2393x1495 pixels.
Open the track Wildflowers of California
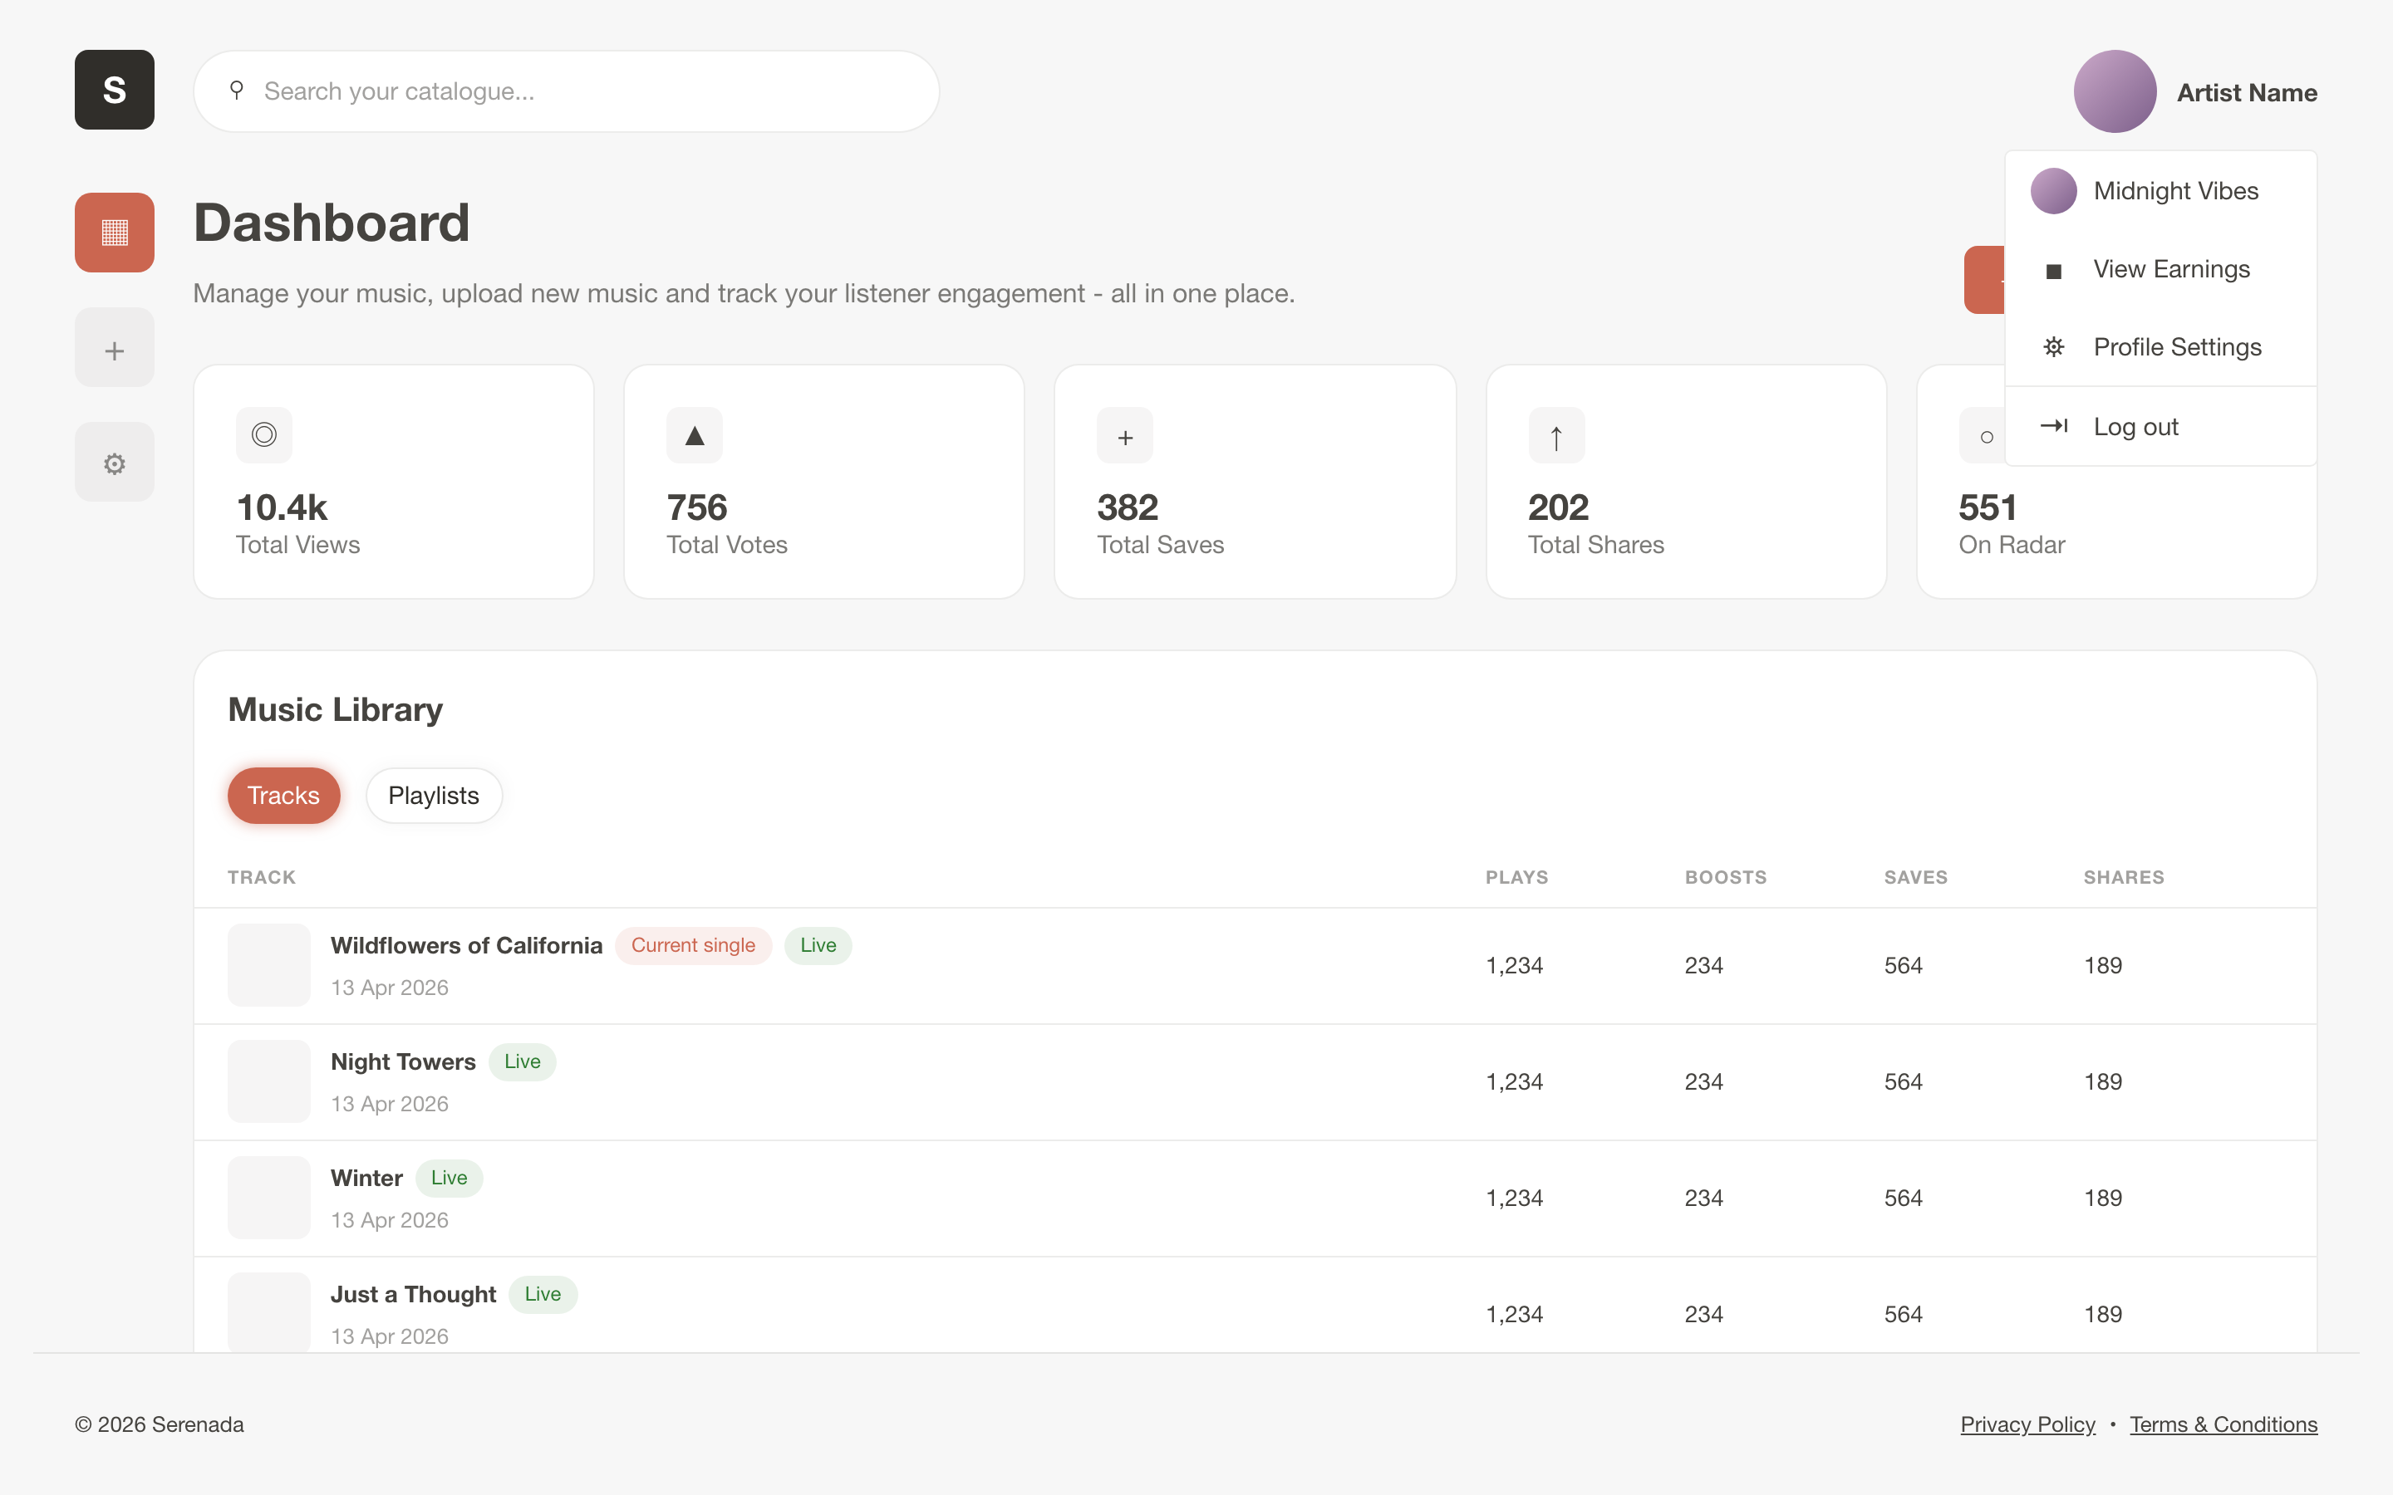467,945
